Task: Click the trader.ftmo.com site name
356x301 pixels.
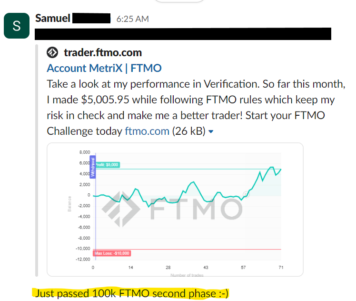Action: point(103,52)
